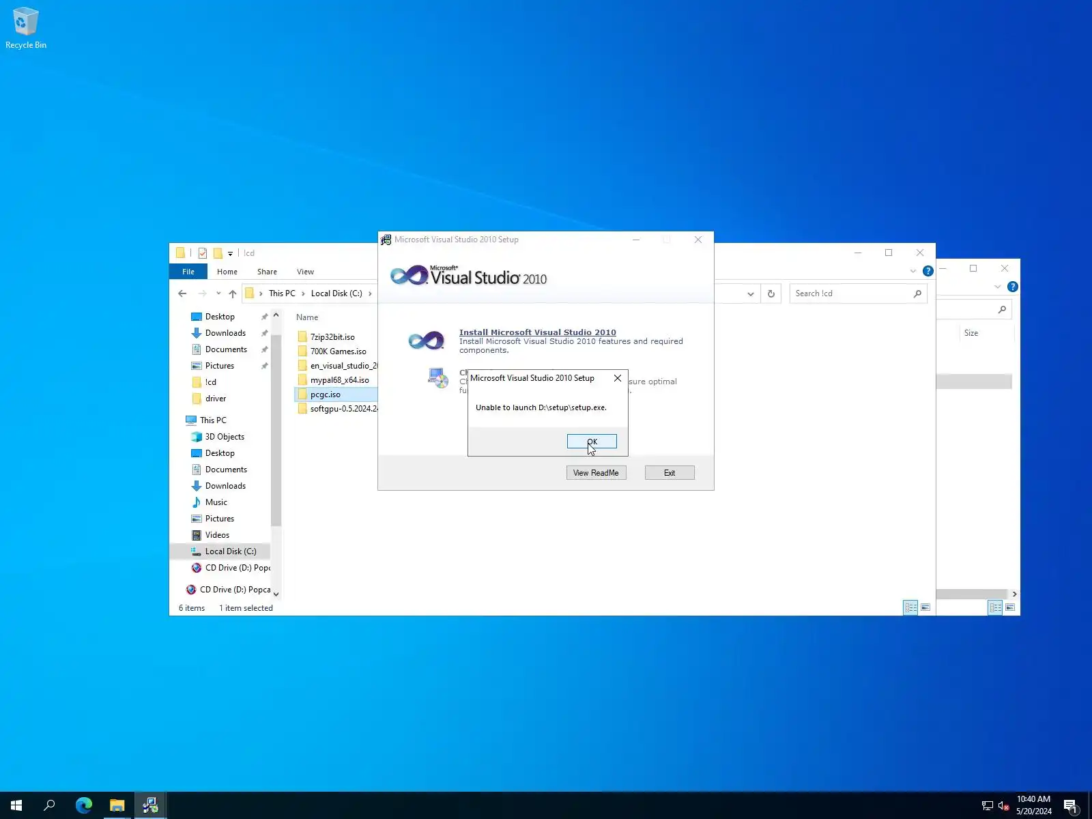Refresh the !cd folder view

click(771, 293)
